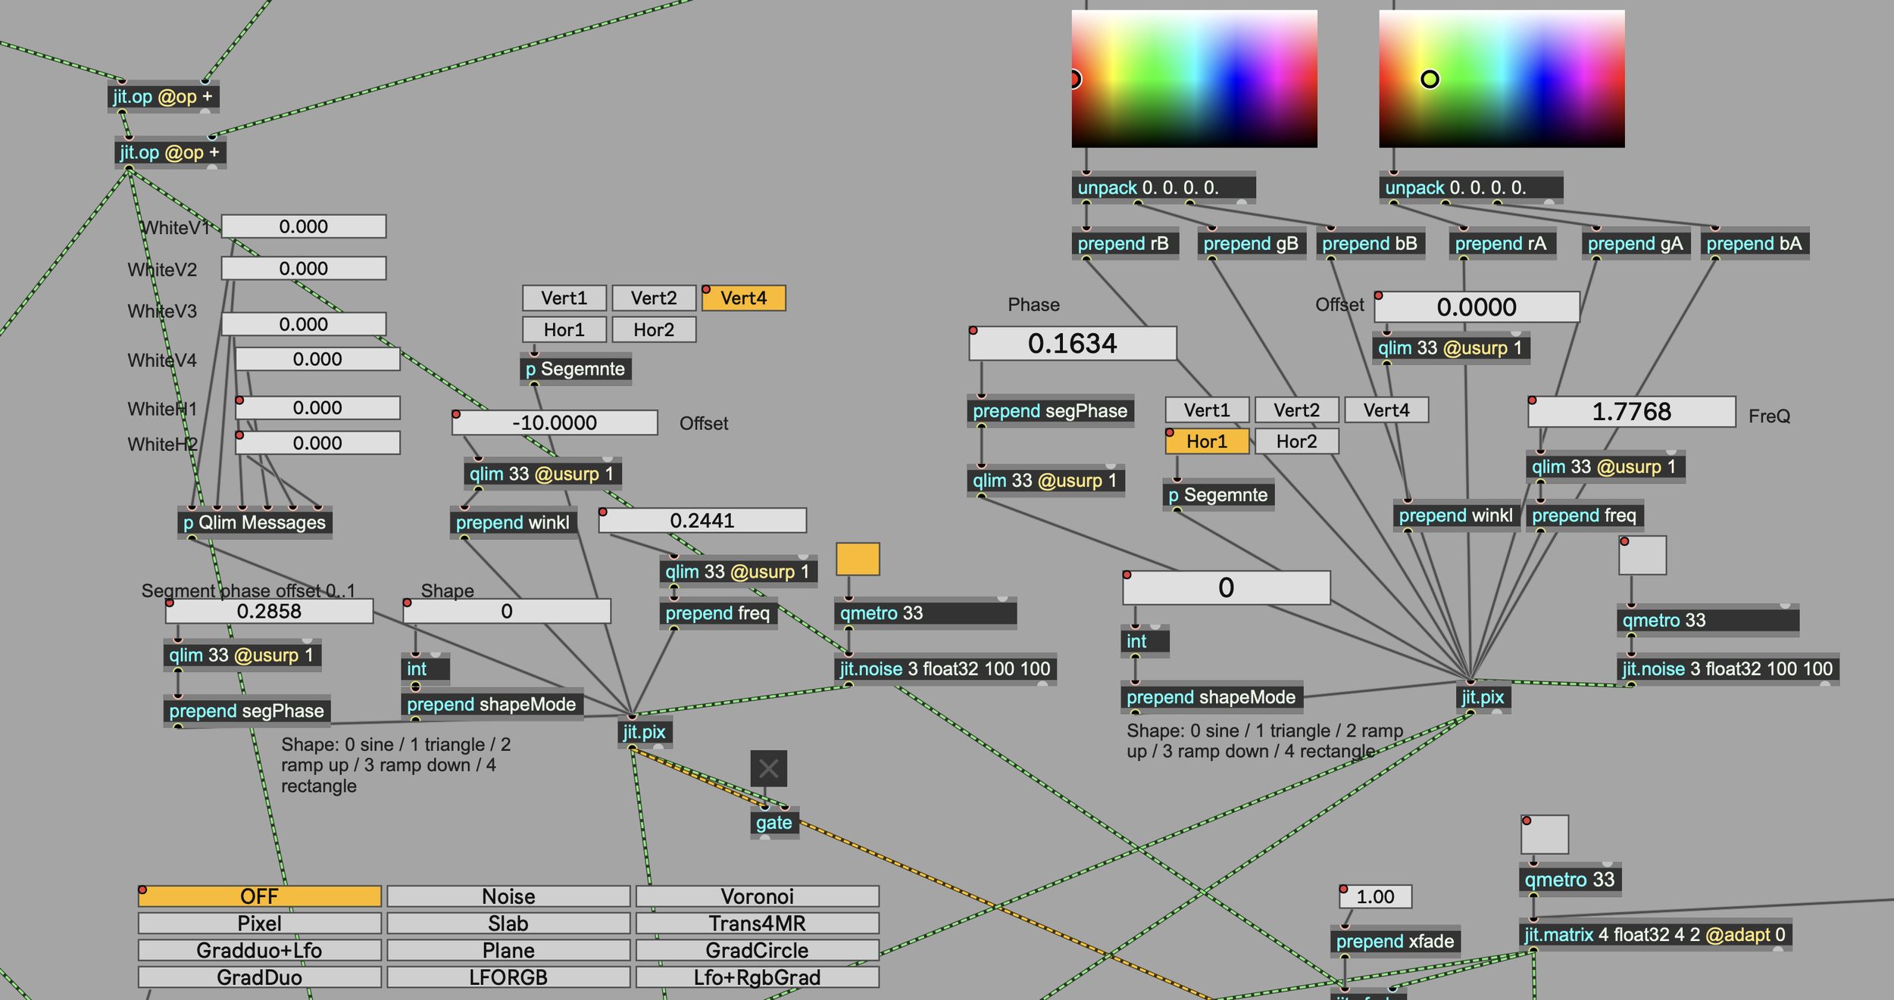Viewport: 1894px width, 1000px height.
Task: Click the FreQ number box showing 1.7768
Action: click(1631, 412)
